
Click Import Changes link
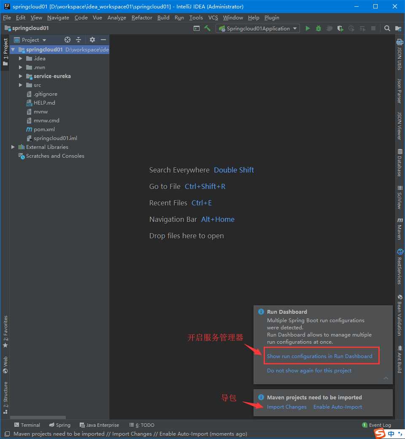click(286, 407)
